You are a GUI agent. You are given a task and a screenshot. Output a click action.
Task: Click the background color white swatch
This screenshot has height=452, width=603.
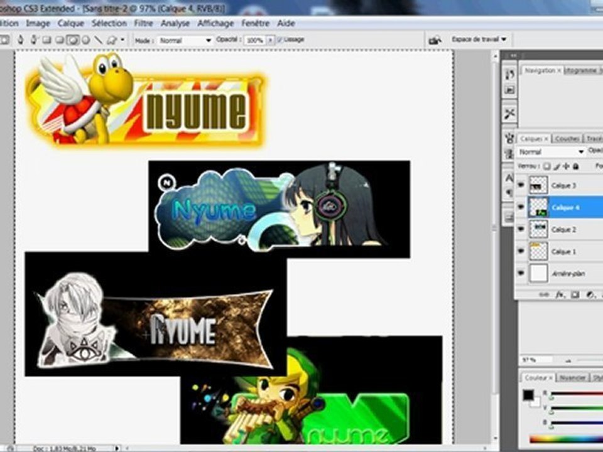[536, 403]
